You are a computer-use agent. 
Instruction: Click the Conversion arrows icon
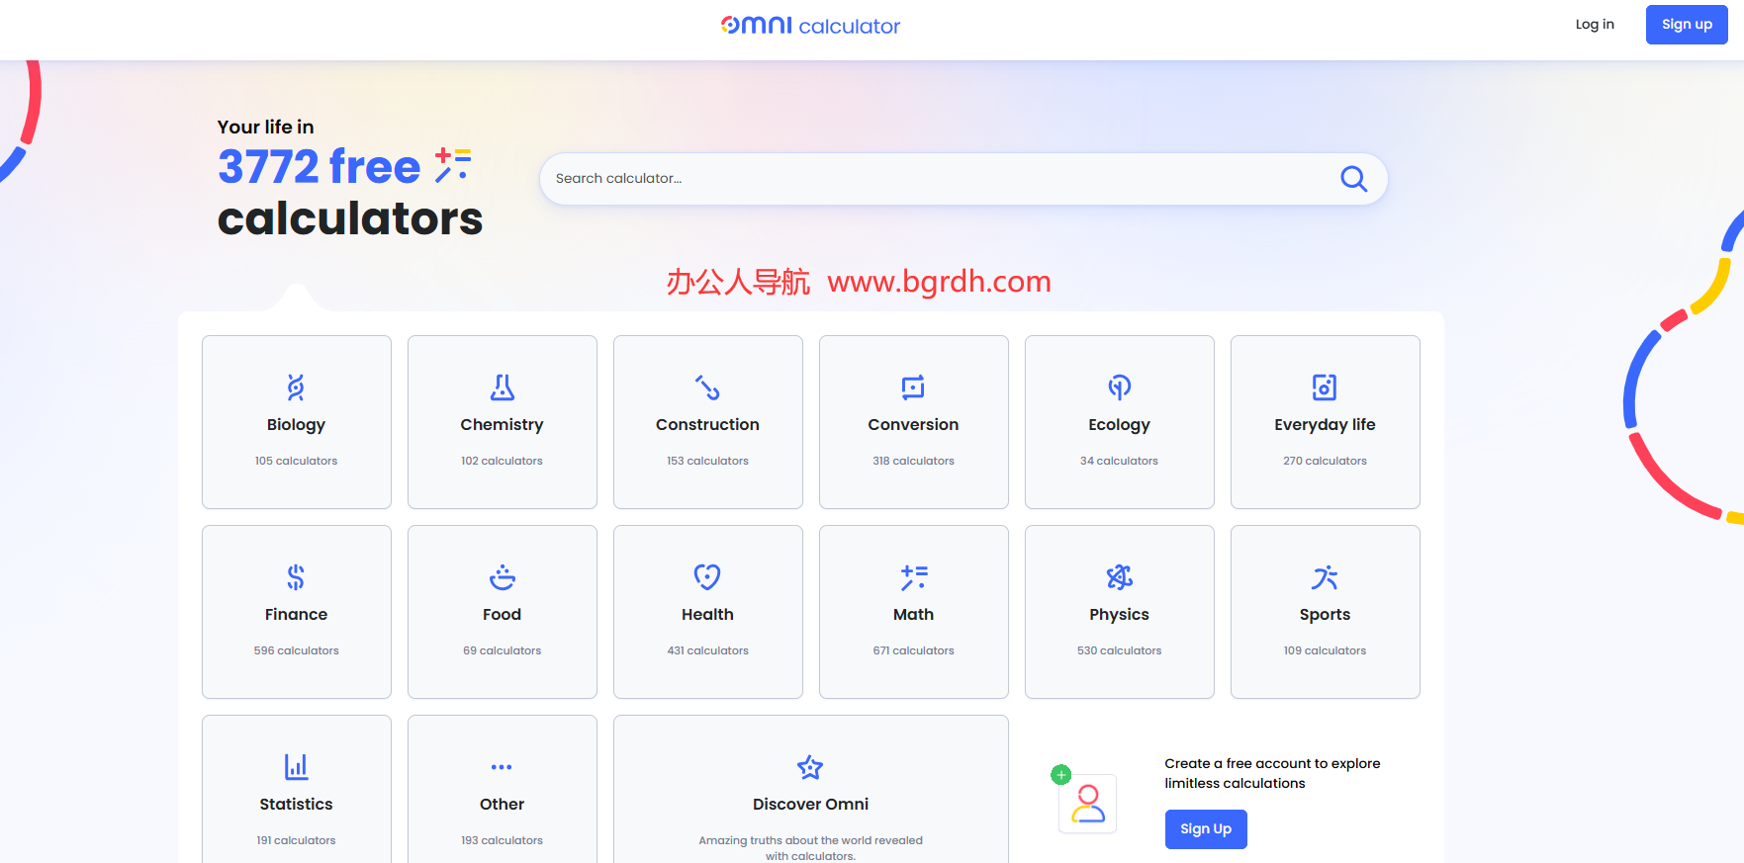pos(913,388)
